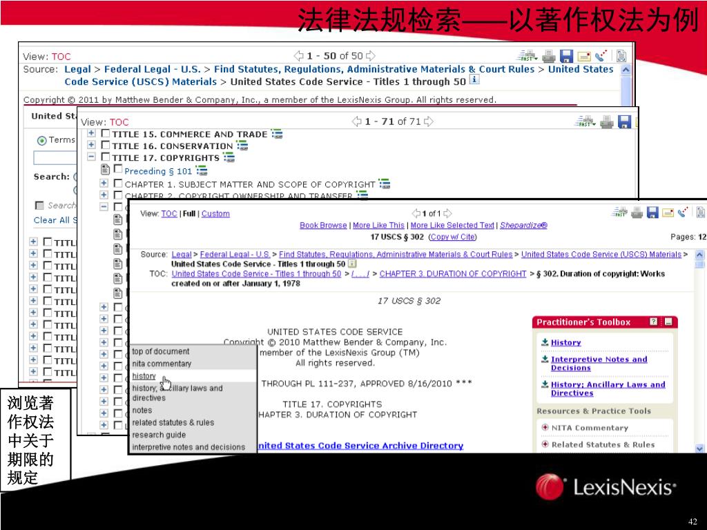Image resolution: width=707 pixels, height=530 pixels.
Task: Click info icon after 'Titles 1 through 50' heading
Action: click(x=474, y=80)
